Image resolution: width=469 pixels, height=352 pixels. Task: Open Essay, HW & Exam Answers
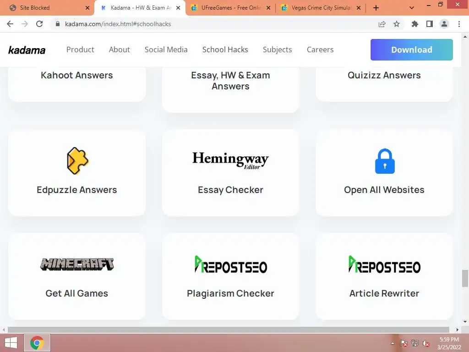230,81
